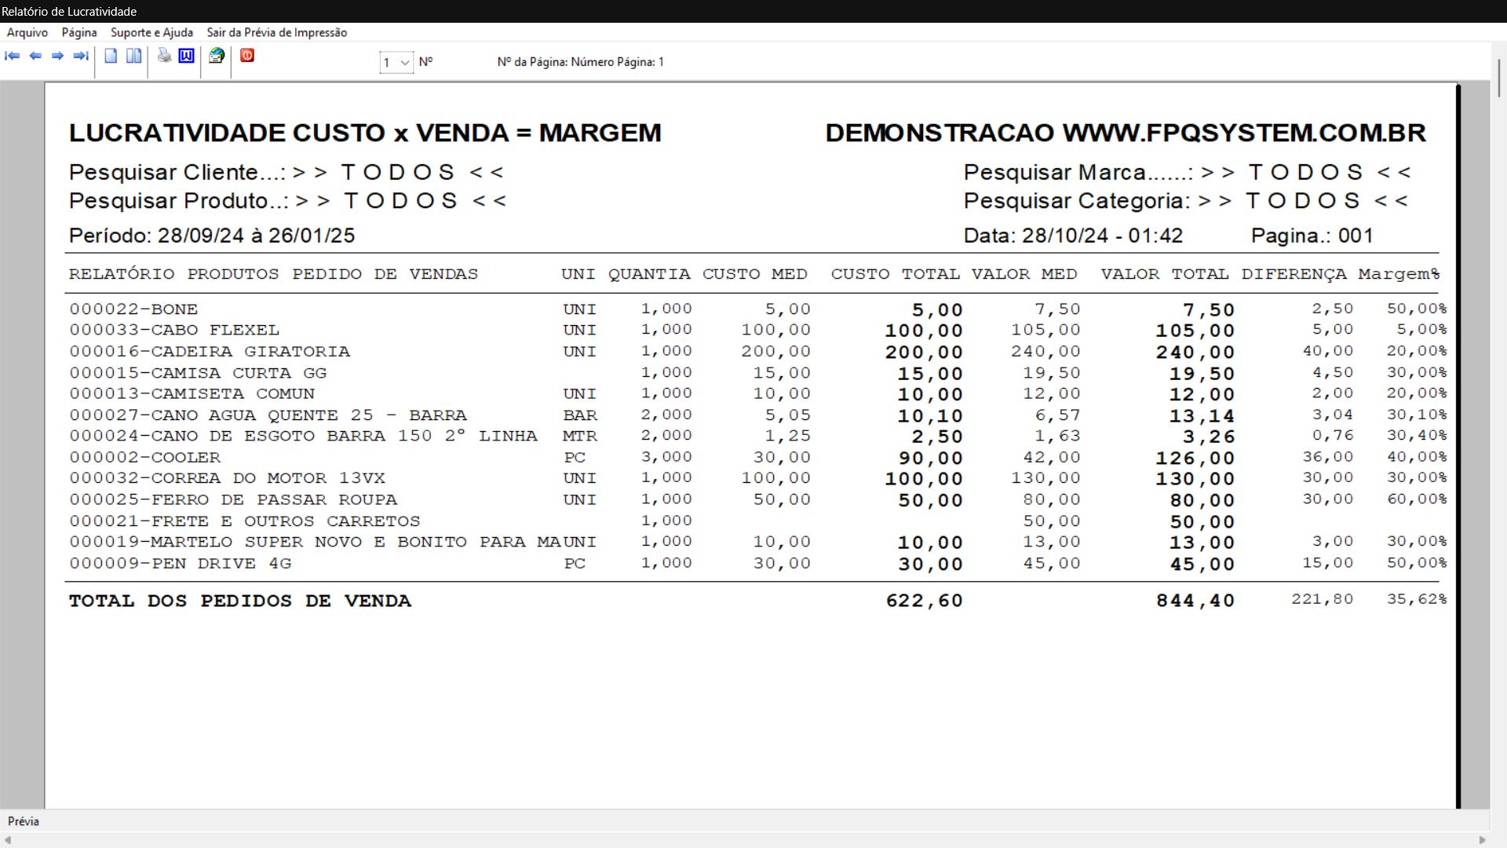Screen dimensions: 1507x848
Task: Click Nº da Página status label
Action: (x=580, y=62)
